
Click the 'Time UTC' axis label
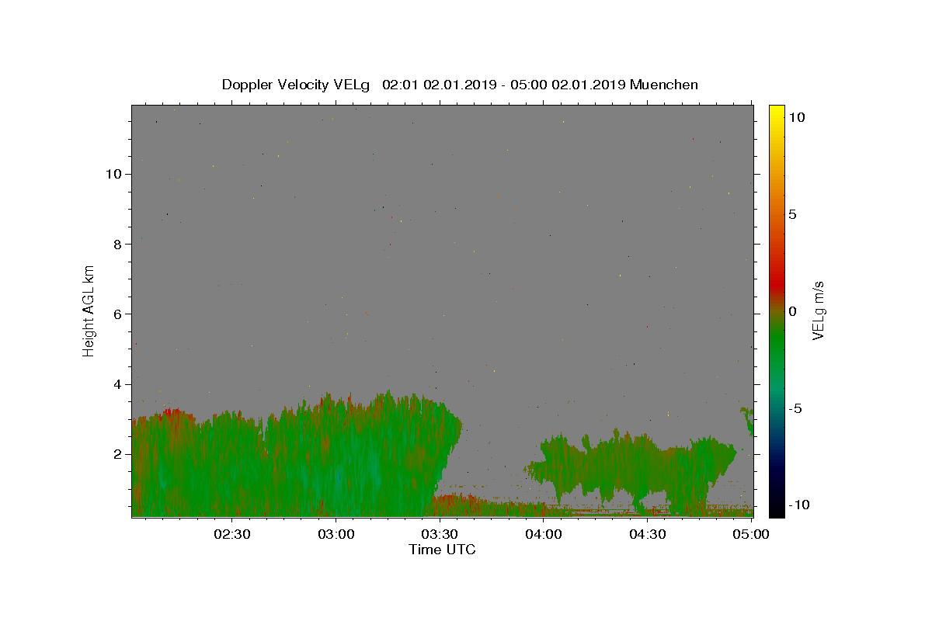(x=442, y=550)
